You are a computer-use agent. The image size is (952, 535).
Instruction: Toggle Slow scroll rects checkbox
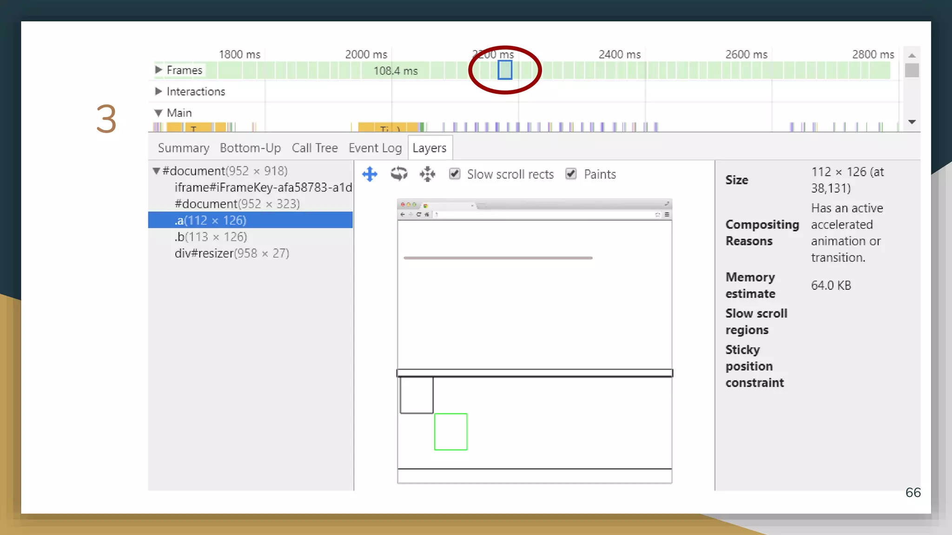pos(455,174)
